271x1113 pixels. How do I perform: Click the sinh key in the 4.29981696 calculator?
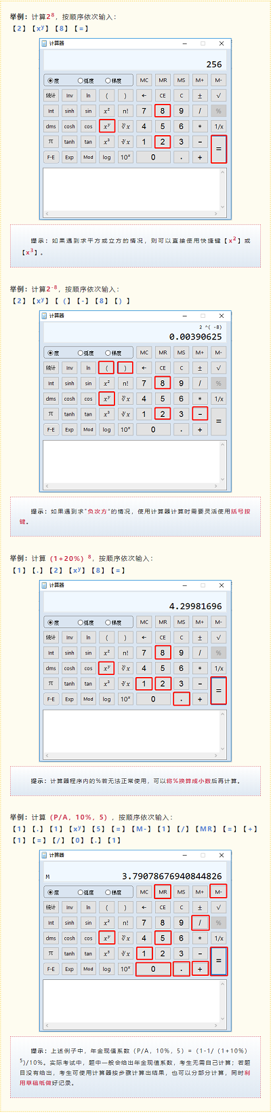click(69, 653)
